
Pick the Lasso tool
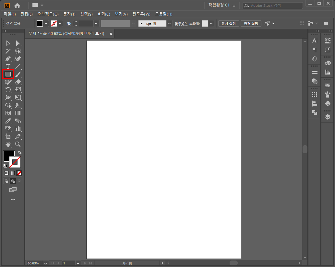click(x=18, y=51)
